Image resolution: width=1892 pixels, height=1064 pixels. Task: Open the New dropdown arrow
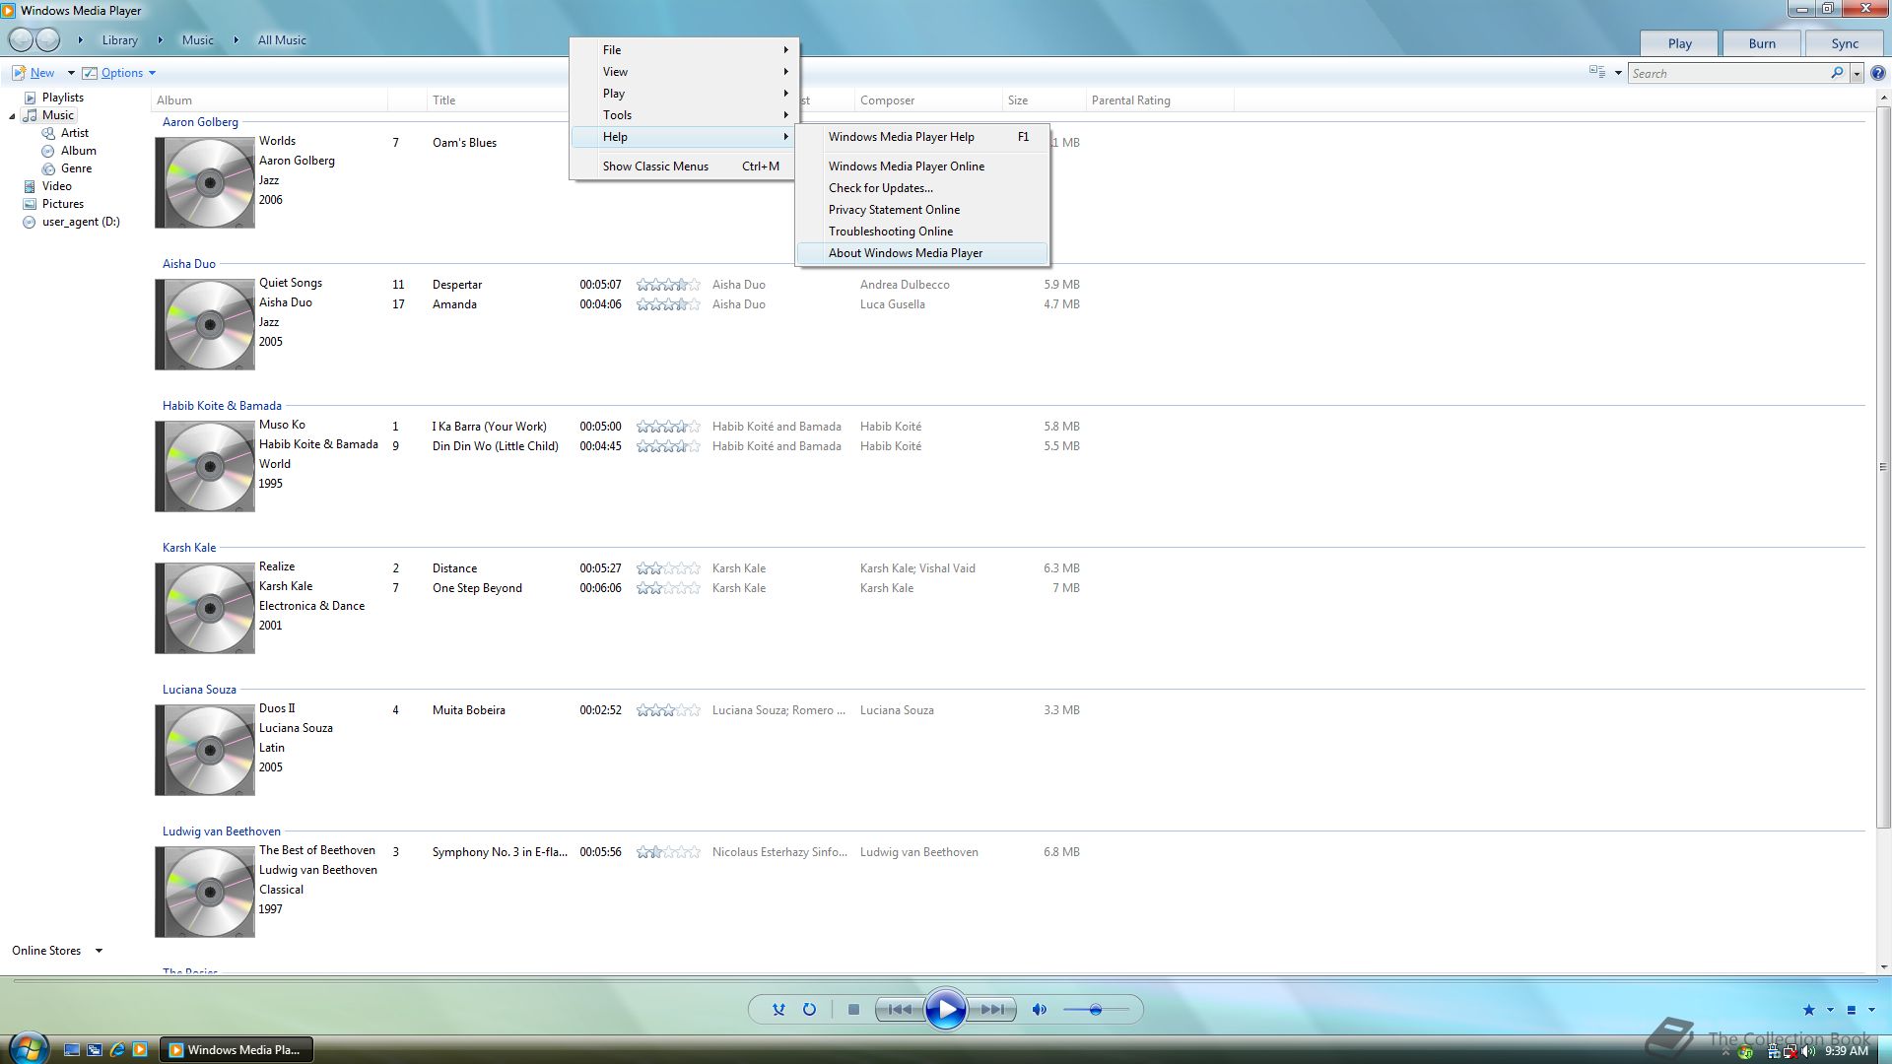pyautogui.click(x=71, y=73)
